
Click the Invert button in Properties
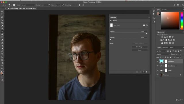[x=140, y=50]
